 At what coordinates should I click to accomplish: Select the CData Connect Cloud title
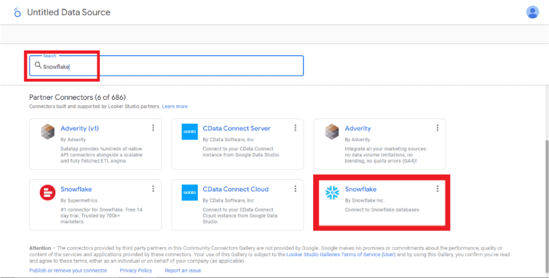point(236,189)
